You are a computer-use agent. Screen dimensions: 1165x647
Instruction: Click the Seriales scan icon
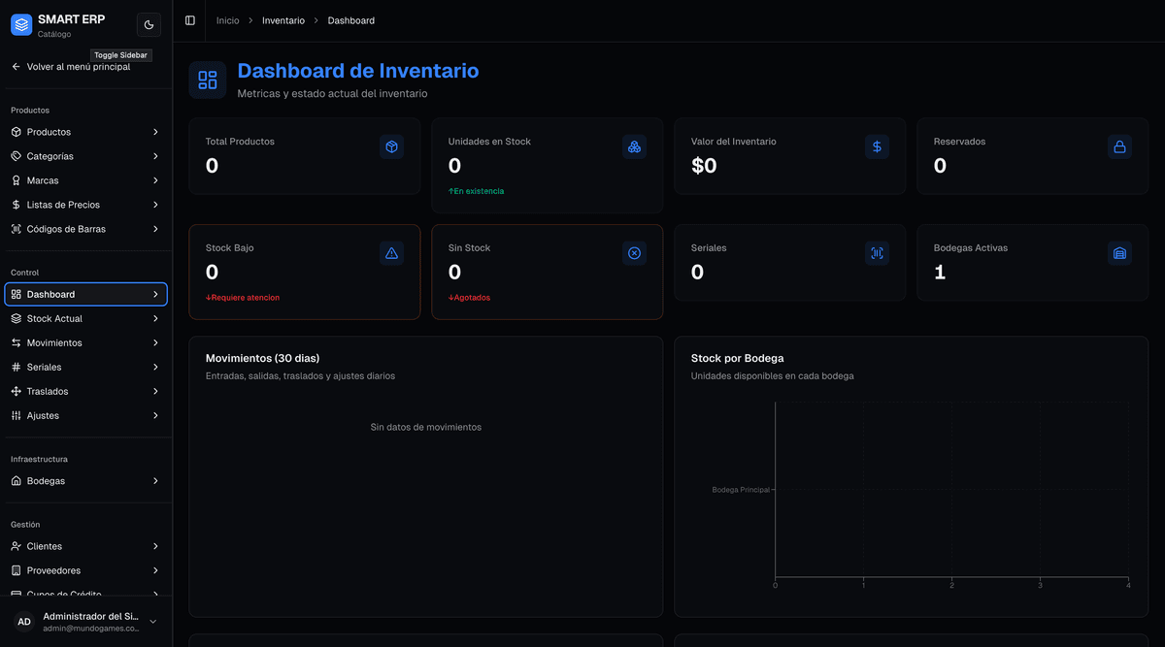[x=877, y=253]
